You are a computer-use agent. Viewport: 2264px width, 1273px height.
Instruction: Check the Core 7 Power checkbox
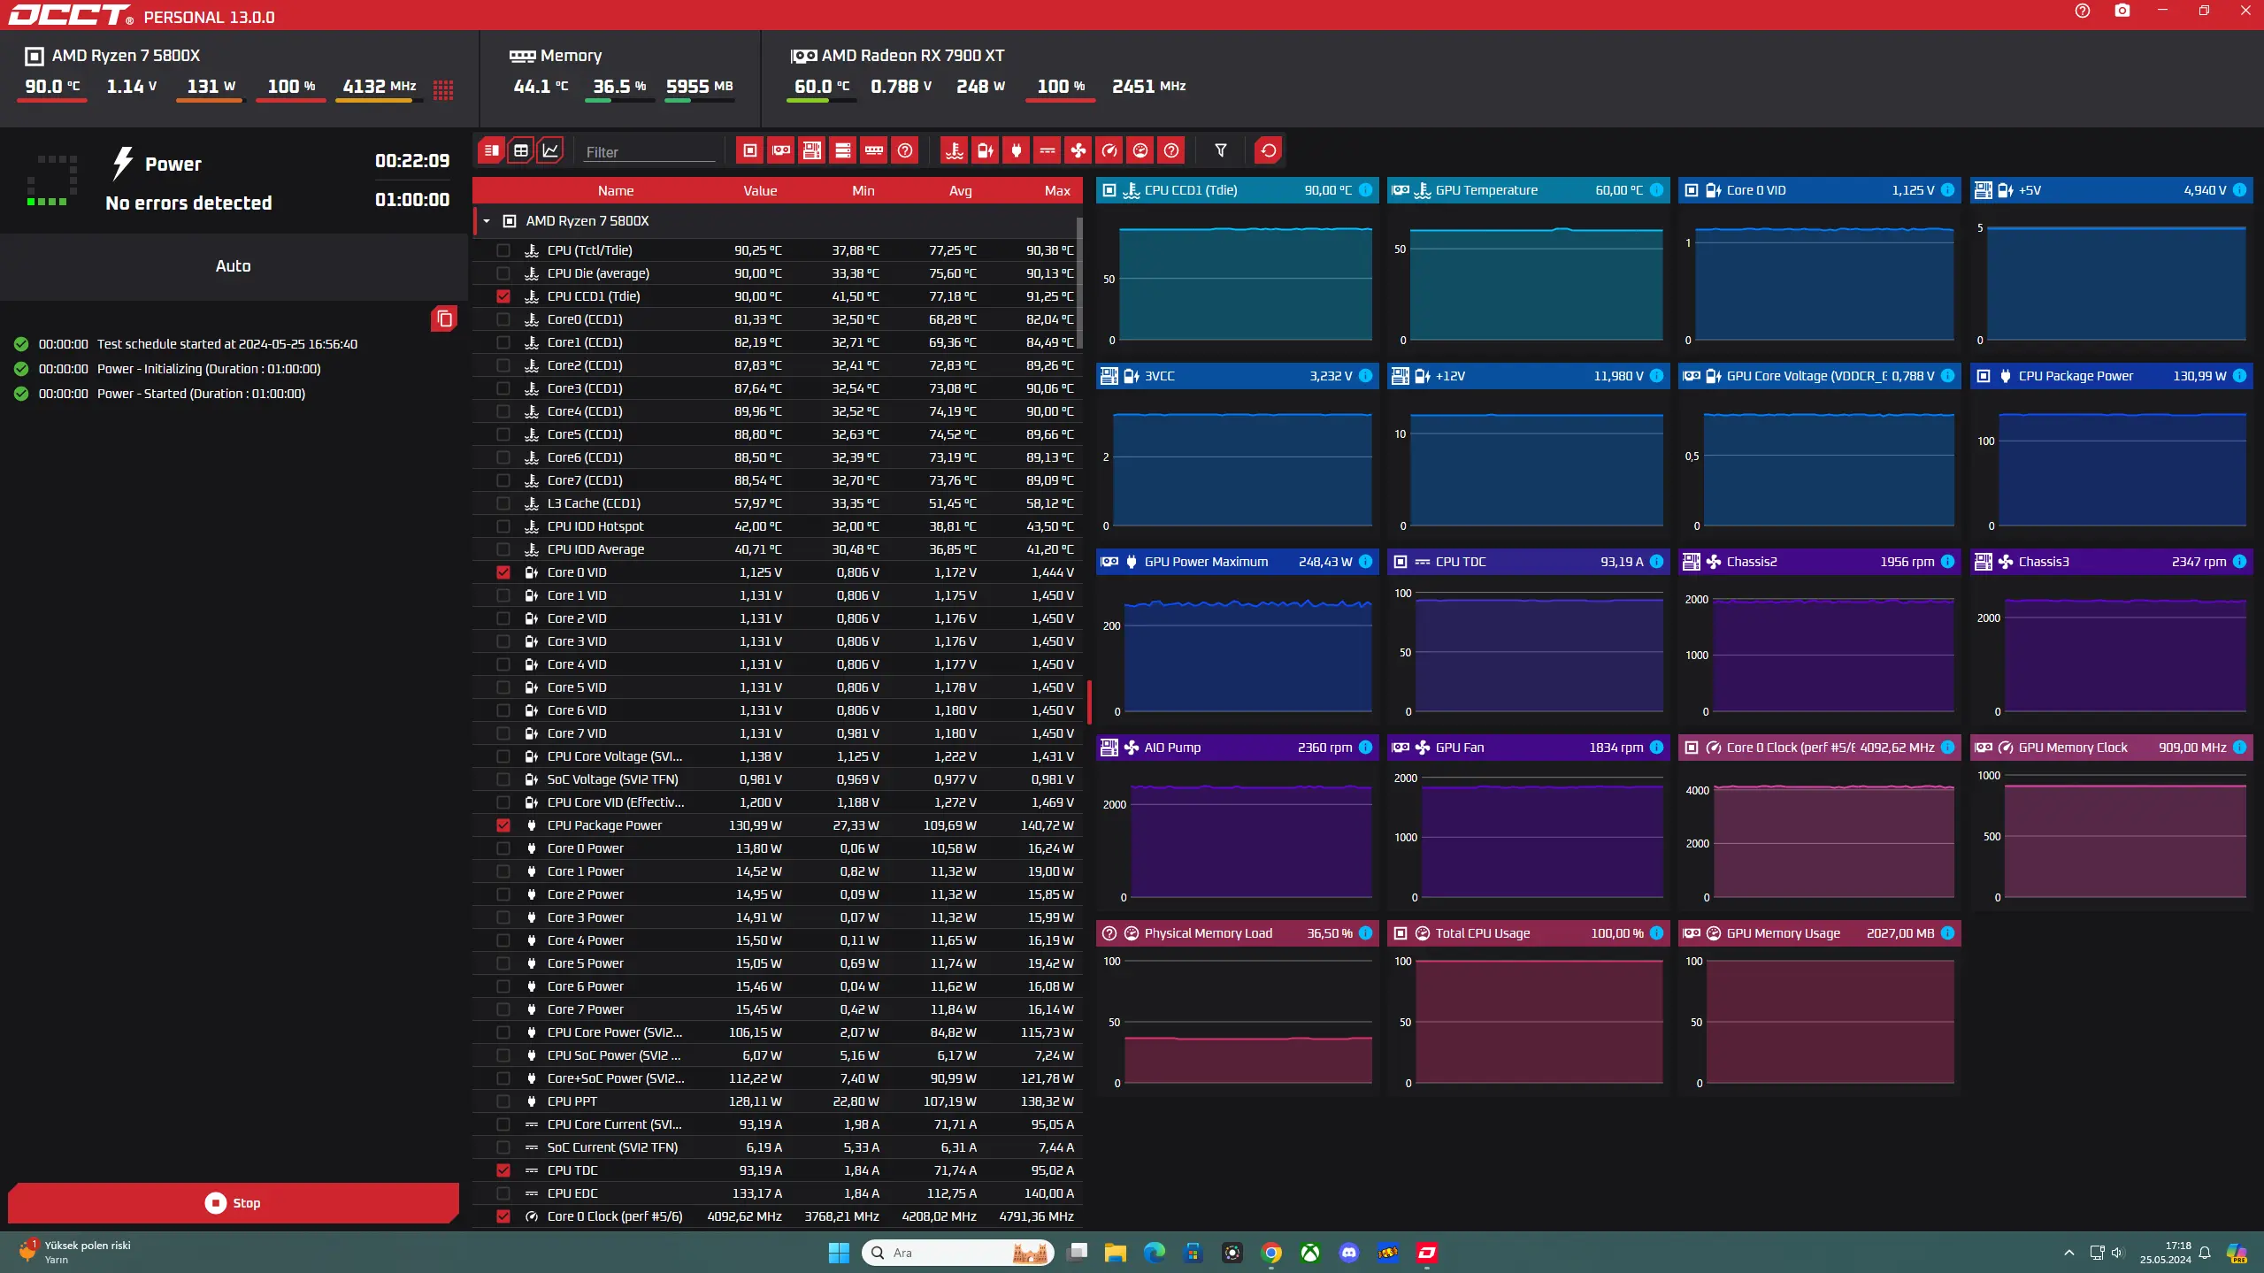tap(503, 1009)
